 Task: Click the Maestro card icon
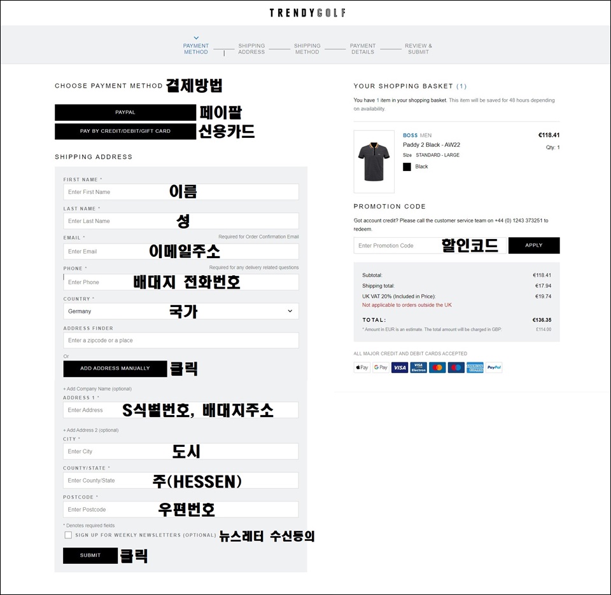click(x=456, y=367)
